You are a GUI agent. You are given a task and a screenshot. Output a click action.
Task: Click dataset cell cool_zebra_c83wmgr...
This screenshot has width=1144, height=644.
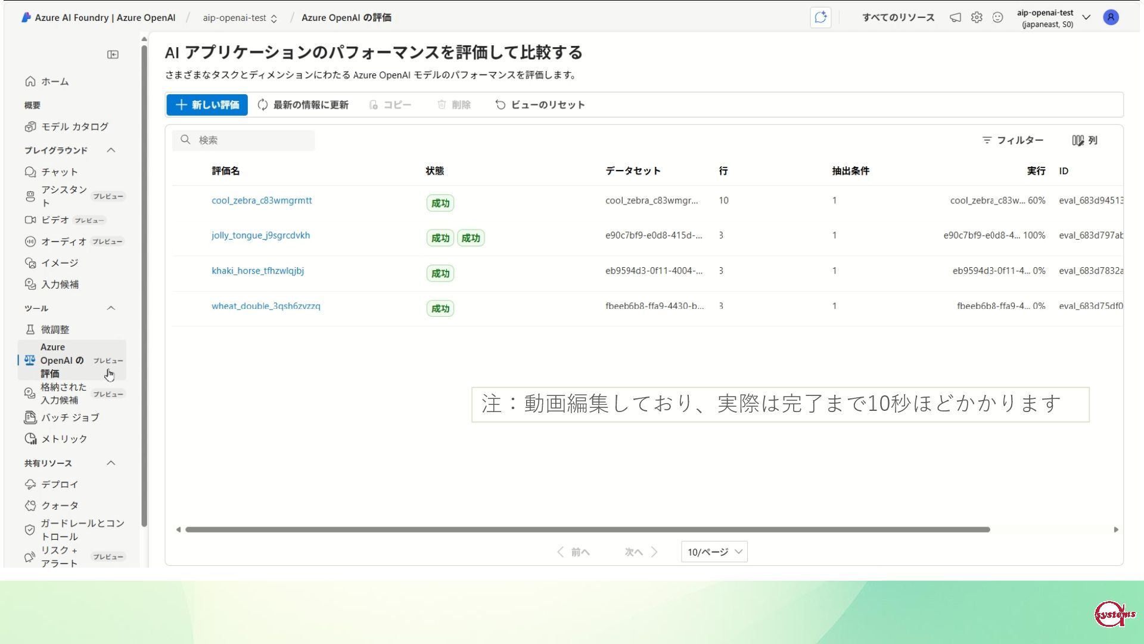[x=651, y=200]
